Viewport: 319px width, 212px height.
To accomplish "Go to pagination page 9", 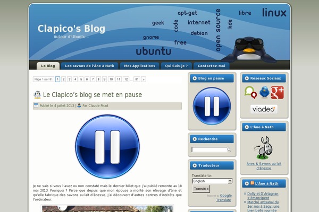I will 104,79.
